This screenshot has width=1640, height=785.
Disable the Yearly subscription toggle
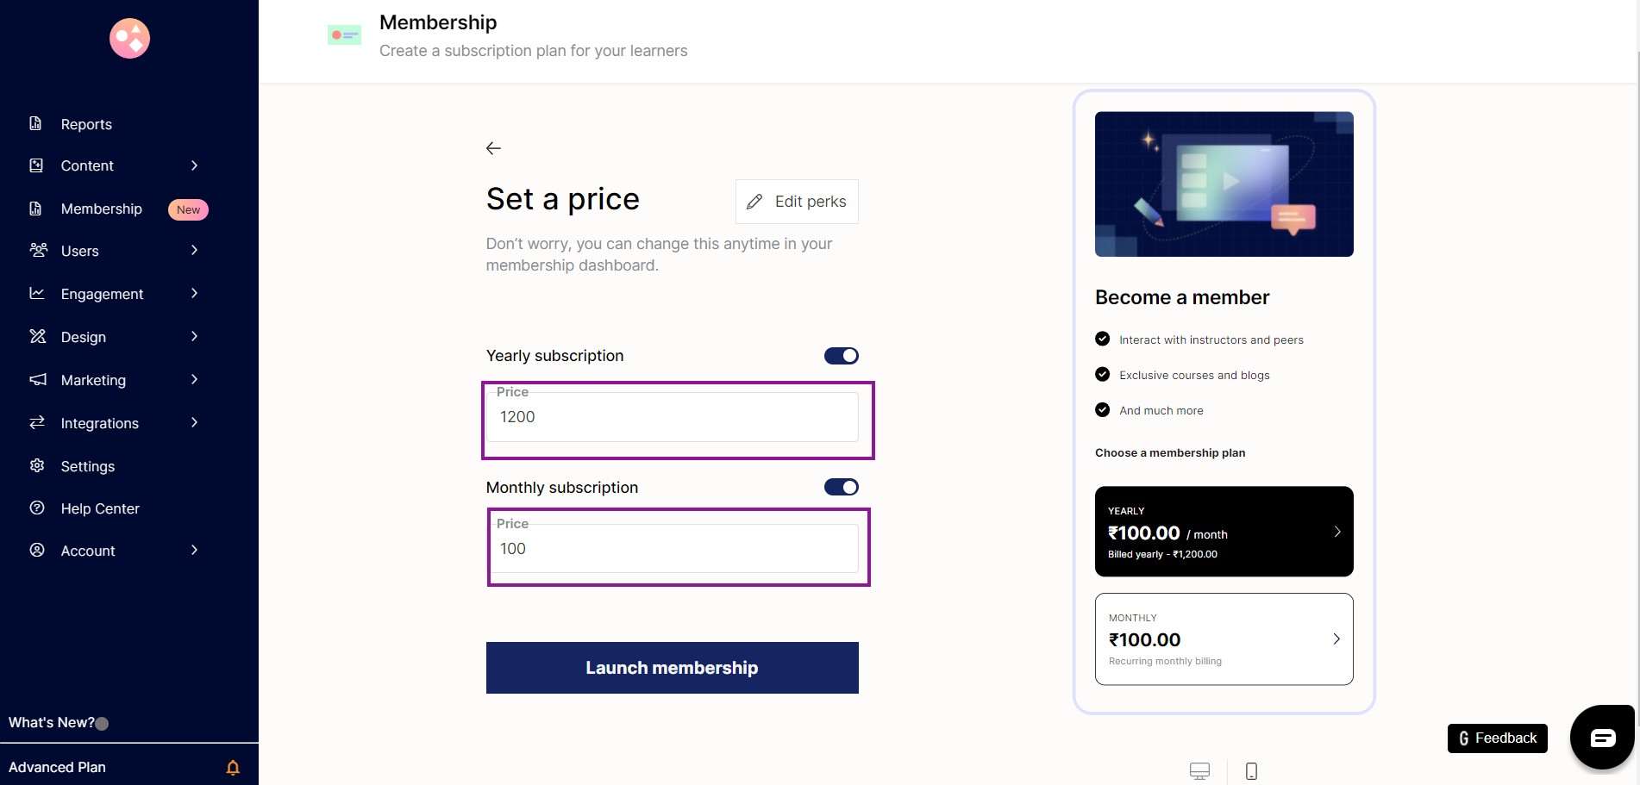pyautogui.click(x=841, y=355)
